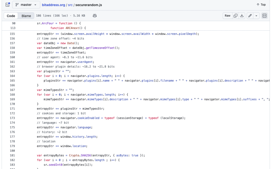The height and width of the screenshot is (169, 272).
Task: Open more edit options dropdown arrow
Action: point(256,16)
